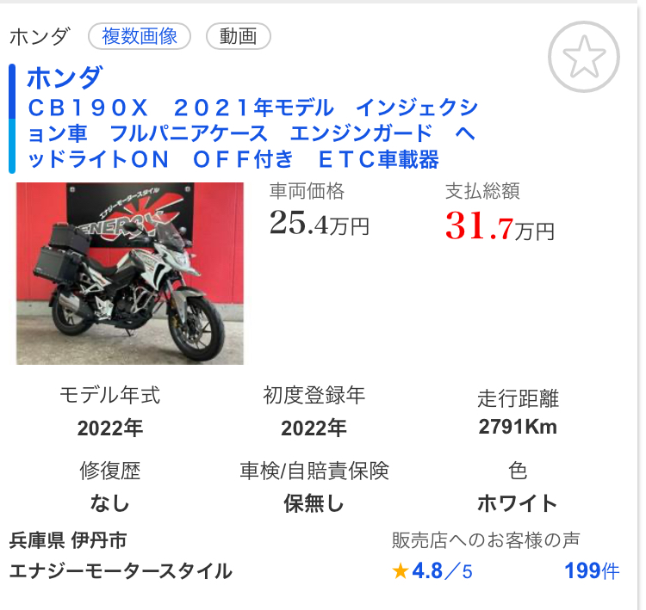Click the 修復歴 なし value

(x=110, y=503)
